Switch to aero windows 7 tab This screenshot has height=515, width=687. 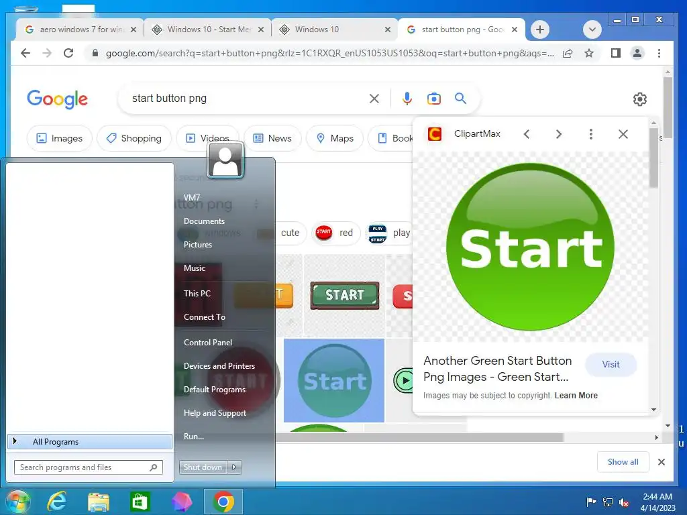coord(81,30)
